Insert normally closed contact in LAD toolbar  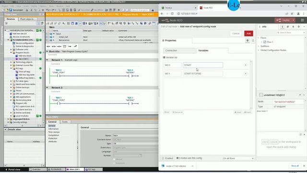pos(54,46)
